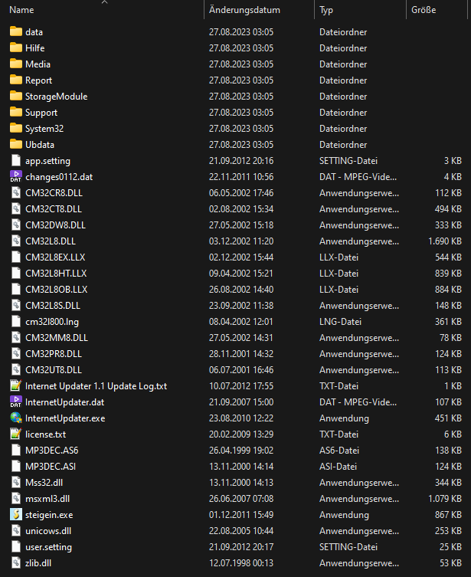The height and width of the screenshot is (577, 471).
Task: Select the MP3DEC.AS6 file name
Action: click(x=51, y=451)
